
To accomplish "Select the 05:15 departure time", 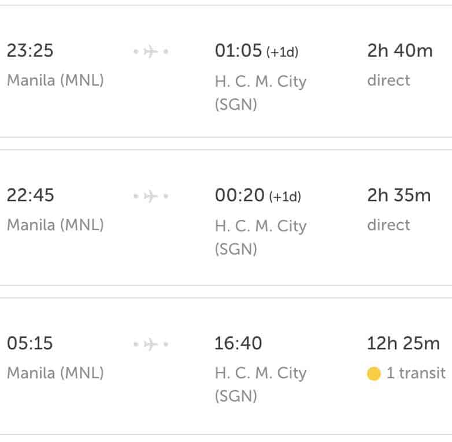I will point(29,344).
